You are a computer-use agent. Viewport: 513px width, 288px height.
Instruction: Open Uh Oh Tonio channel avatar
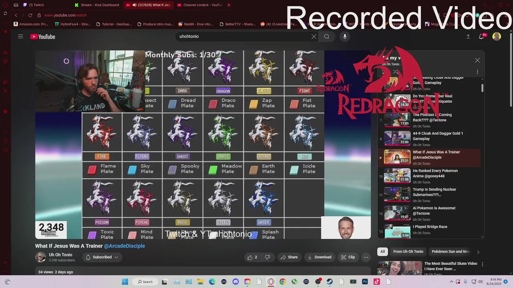coord(40,257)
